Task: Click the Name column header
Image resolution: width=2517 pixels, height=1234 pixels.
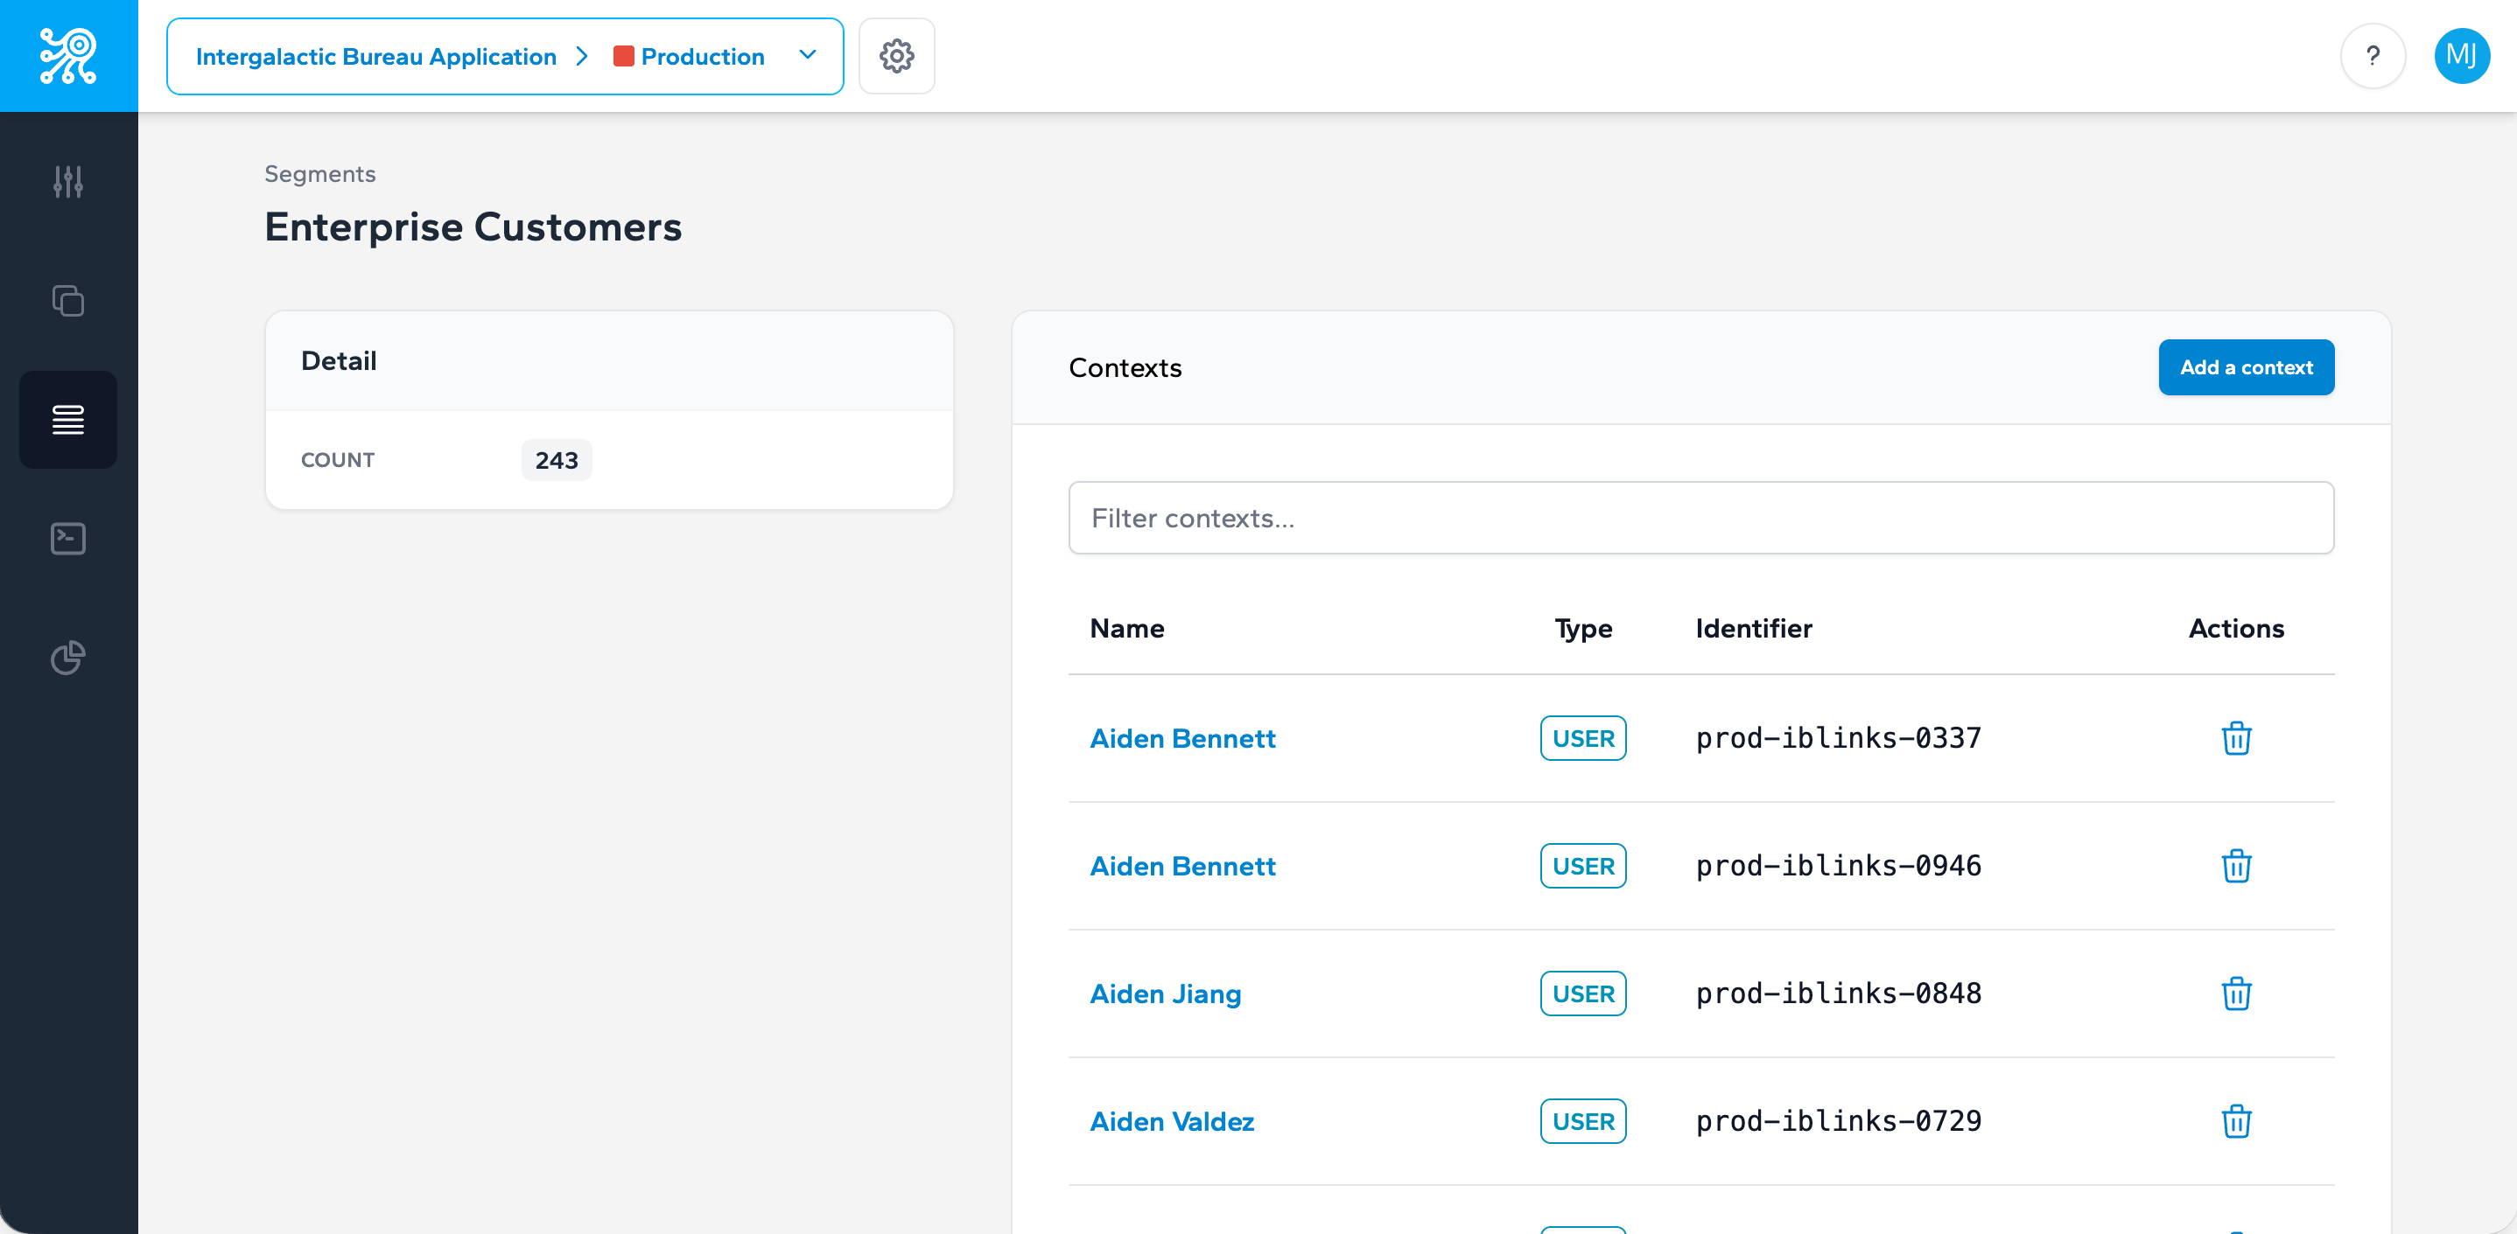Action: 1126,629
